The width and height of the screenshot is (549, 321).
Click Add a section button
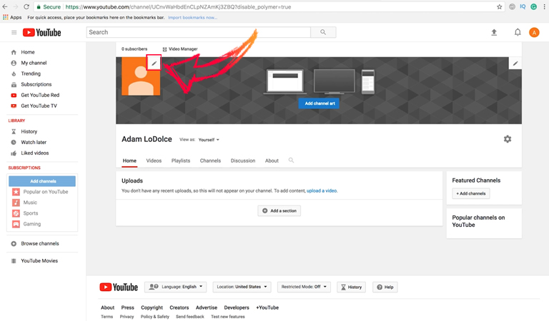click(279, 210)
